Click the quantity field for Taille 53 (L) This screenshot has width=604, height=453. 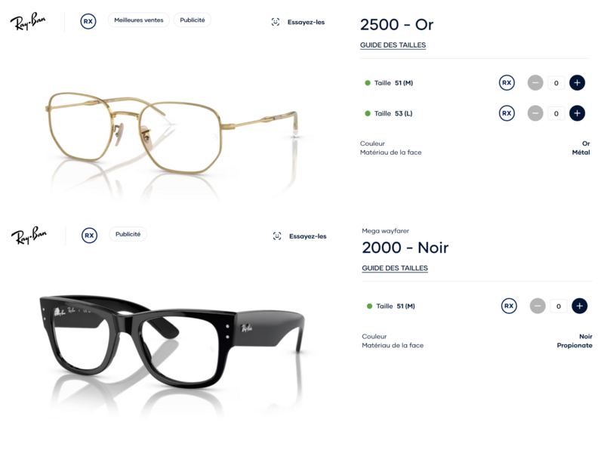pos(556,113)
